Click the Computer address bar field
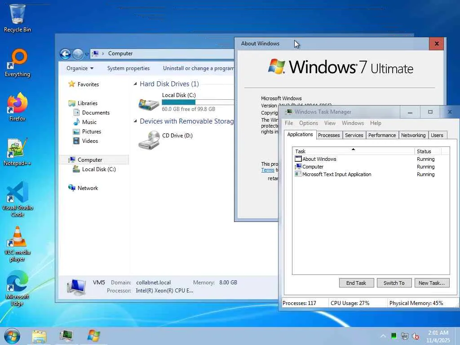The width and height of the screenshot is (460, 345). coord(162,53)
